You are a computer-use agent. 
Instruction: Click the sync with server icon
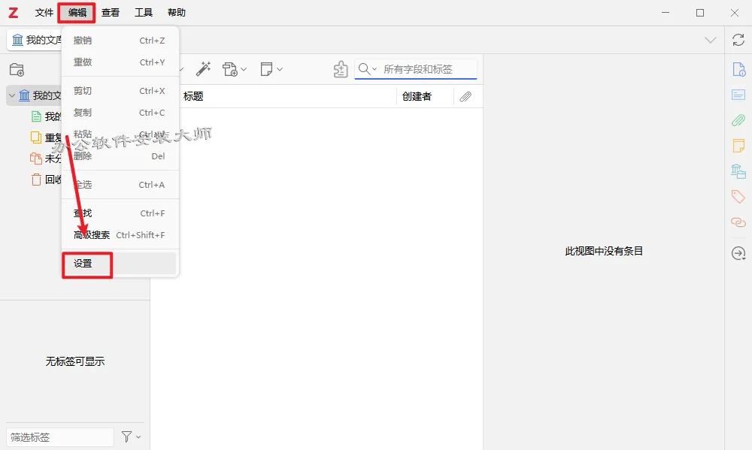pos(738,40)
